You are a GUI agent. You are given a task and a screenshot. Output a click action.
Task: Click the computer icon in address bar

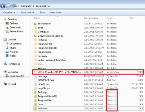click(15, 6)
